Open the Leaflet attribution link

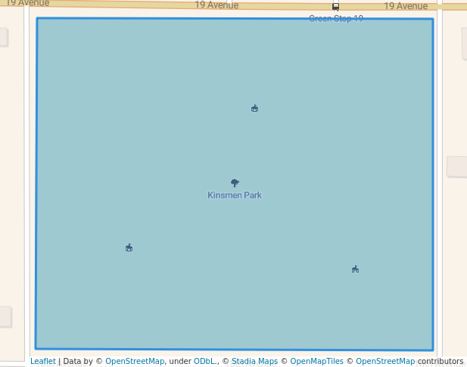coord(43,362)
